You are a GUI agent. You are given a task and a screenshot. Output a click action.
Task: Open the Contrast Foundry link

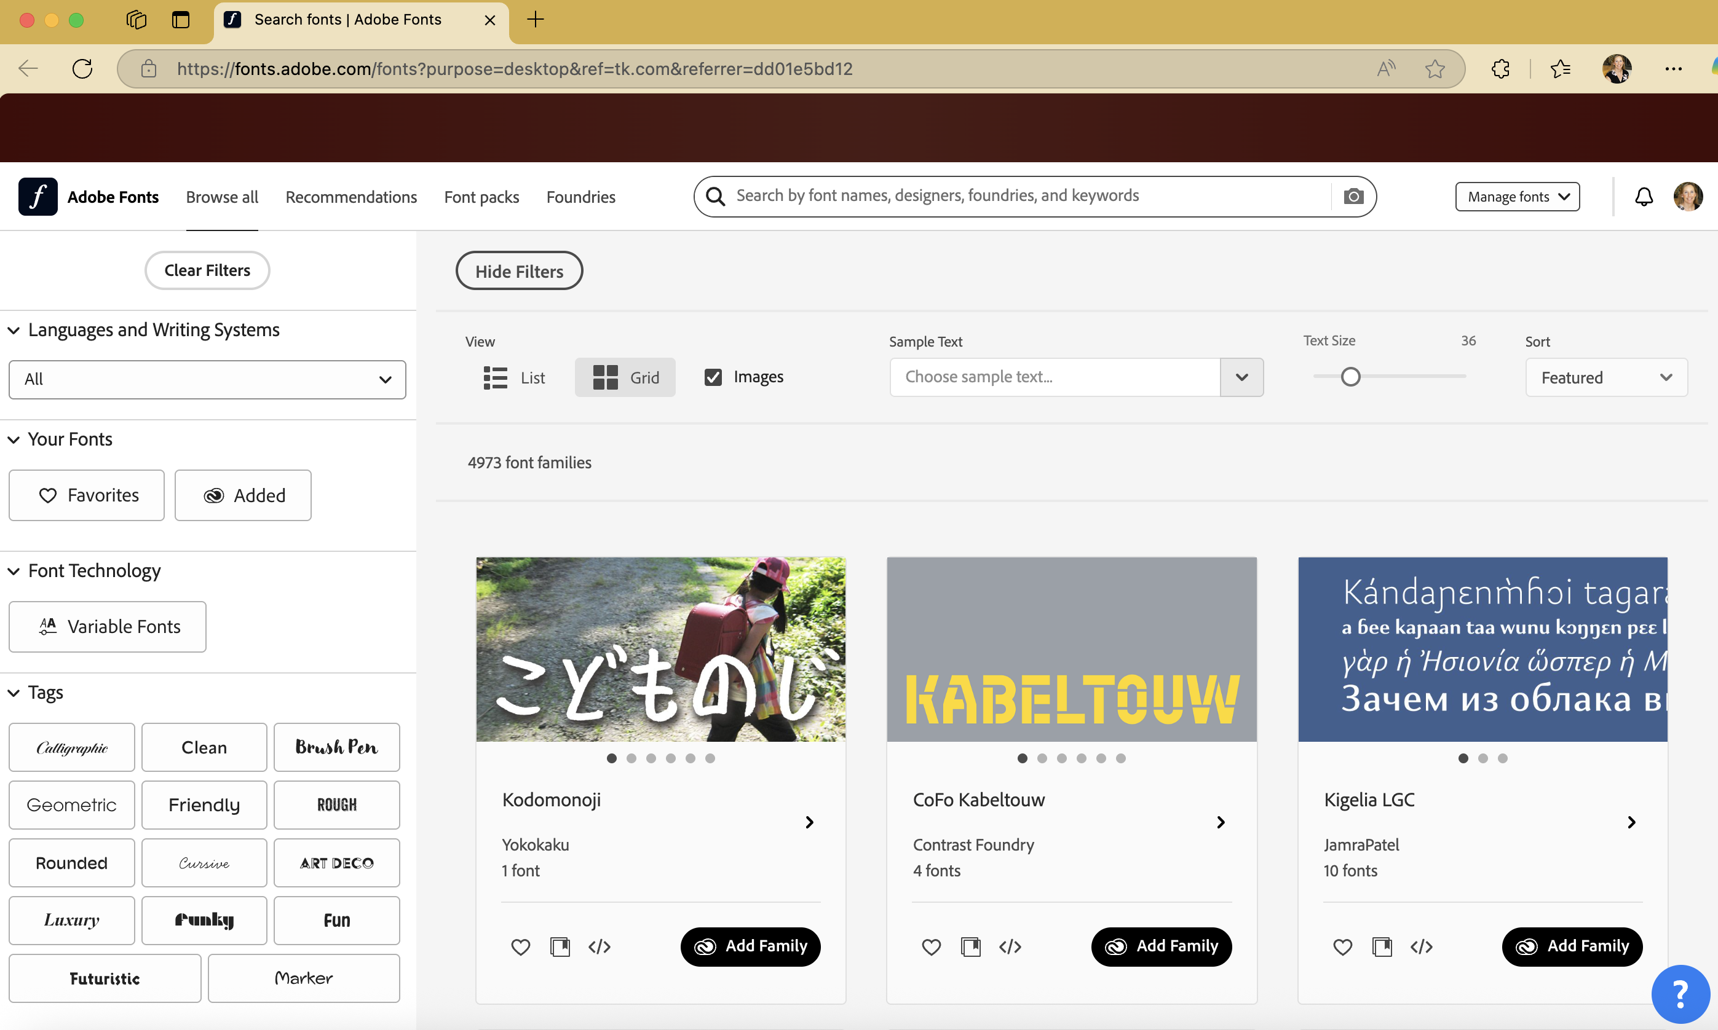[973, 844]
